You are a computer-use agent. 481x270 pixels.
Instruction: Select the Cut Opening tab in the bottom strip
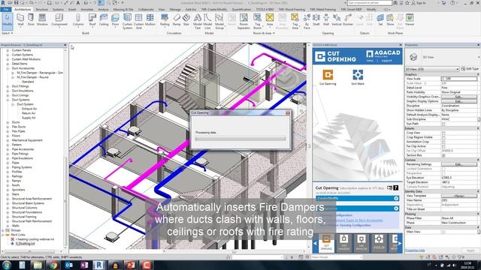coord(326,243)
